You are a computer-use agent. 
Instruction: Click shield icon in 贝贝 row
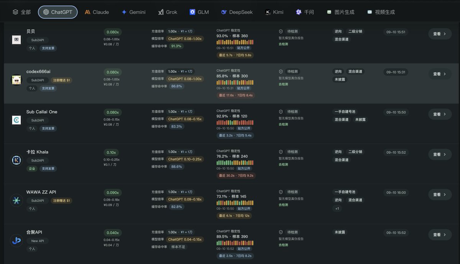(281, 31)
